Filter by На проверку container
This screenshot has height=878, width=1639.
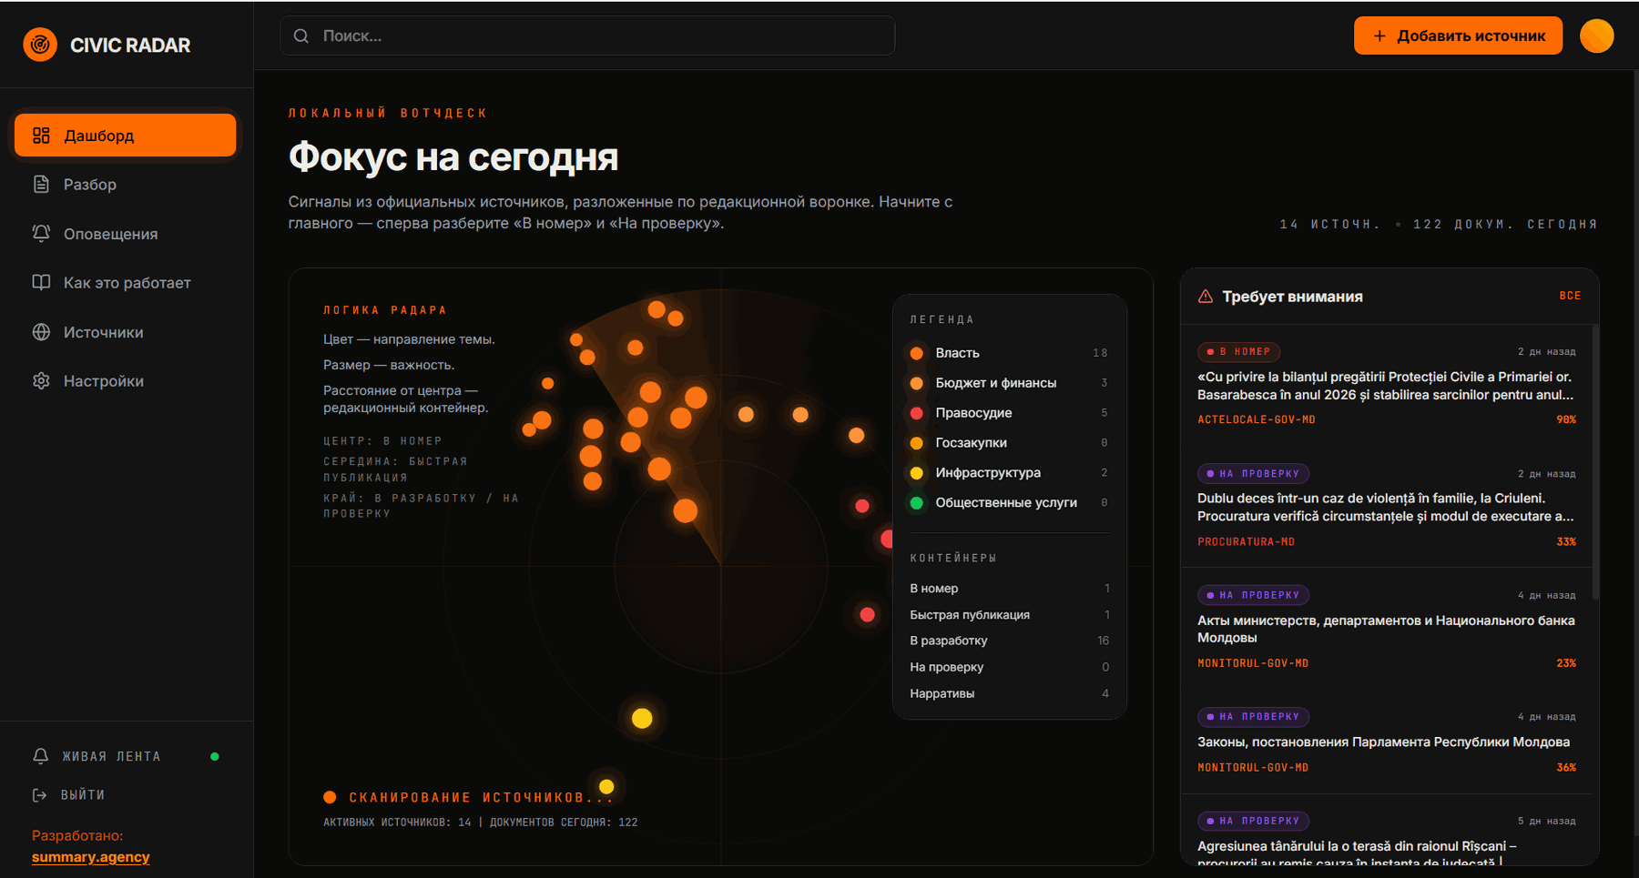(1009, 667)
